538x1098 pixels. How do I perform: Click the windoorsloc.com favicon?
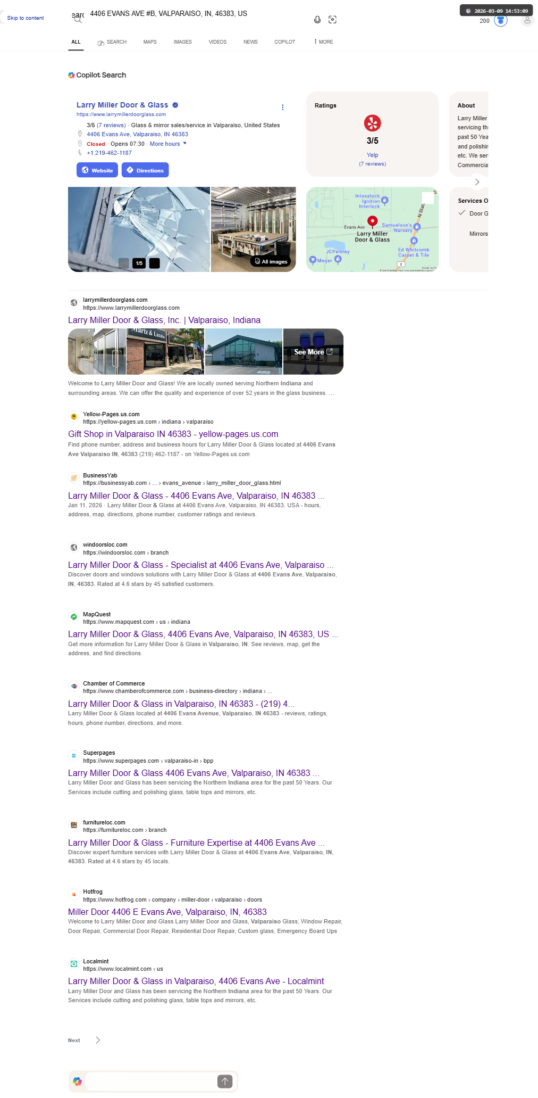[74, 547]
